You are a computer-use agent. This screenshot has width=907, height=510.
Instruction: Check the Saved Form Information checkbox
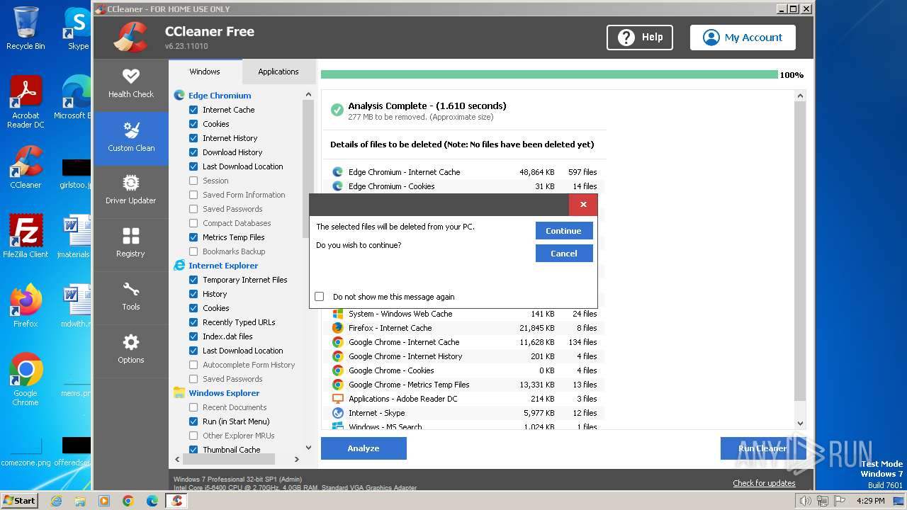193,195
